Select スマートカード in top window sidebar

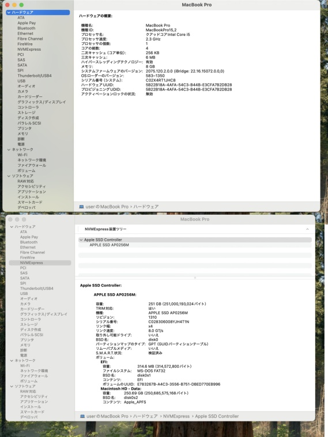(30, 203)
